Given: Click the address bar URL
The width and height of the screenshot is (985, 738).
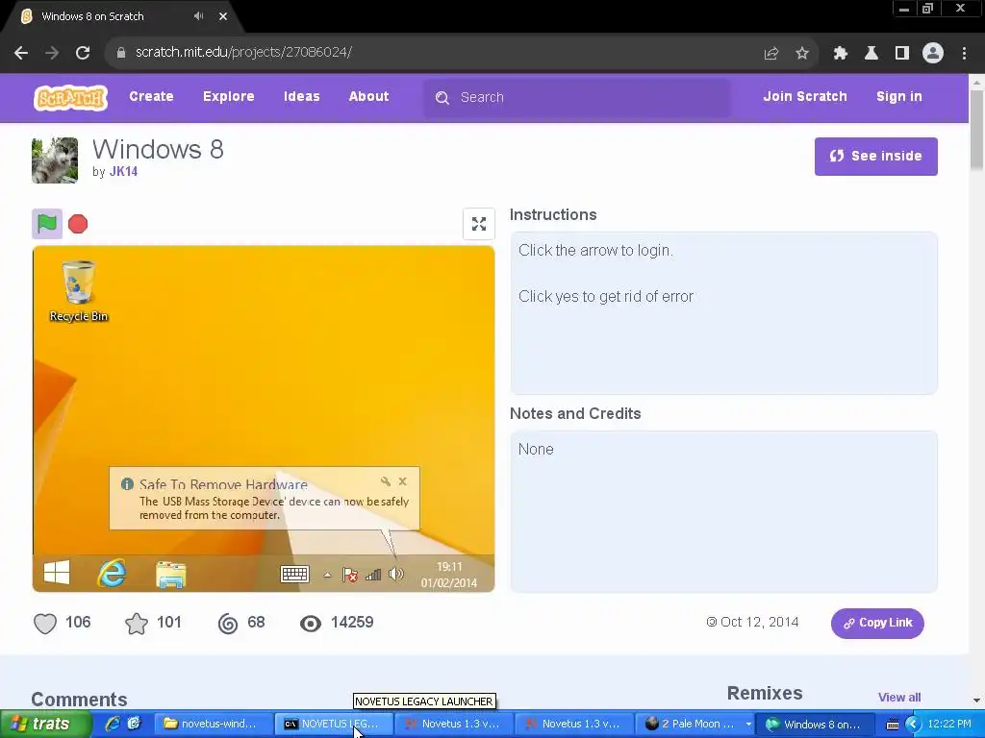Looking at the screenshot, I should [x=243, y=52].
